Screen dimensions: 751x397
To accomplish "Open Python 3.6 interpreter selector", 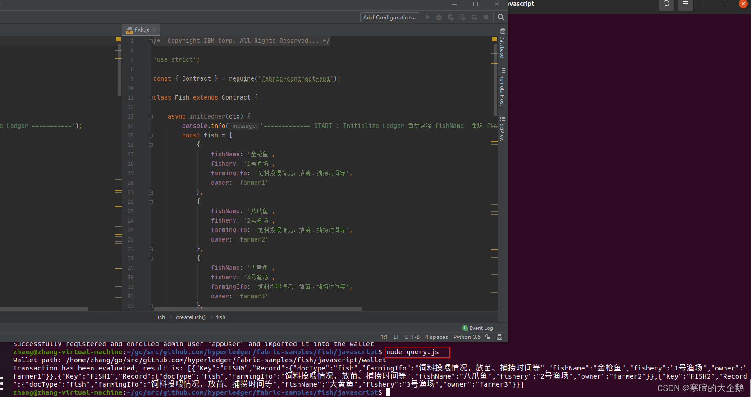I will coord(467,337).
